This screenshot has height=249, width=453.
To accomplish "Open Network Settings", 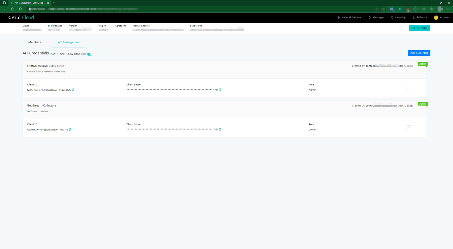I will (349, 18).
